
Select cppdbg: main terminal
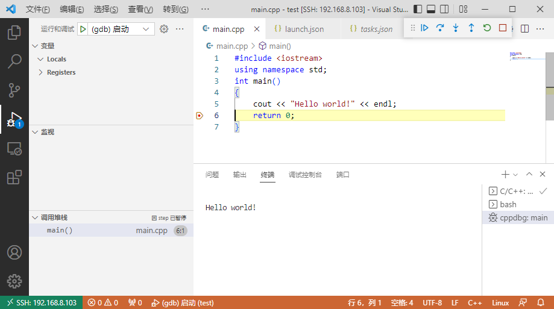[x=518, y=217]
